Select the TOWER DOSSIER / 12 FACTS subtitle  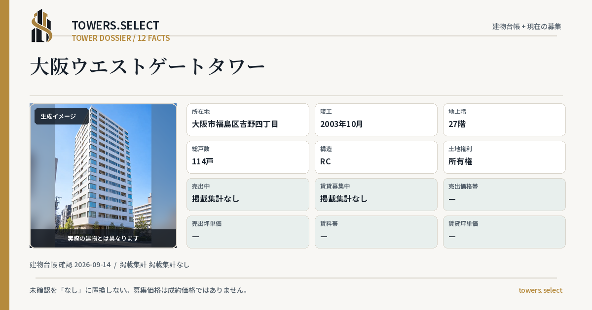tap(121, 38)
